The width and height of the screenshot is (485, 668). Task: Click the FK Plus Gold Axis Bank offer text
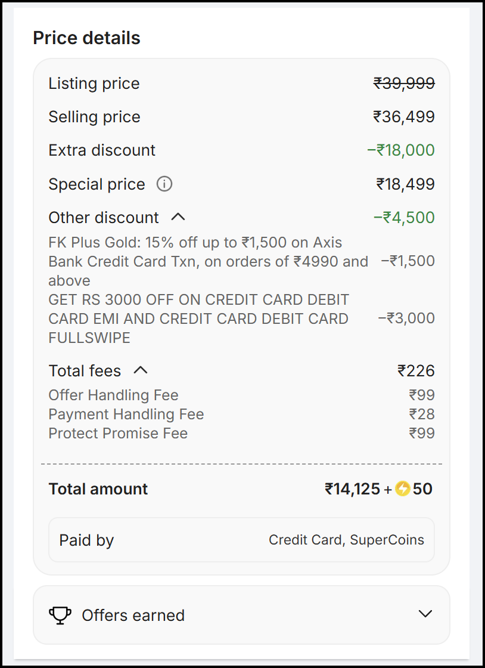click(207, 261)
